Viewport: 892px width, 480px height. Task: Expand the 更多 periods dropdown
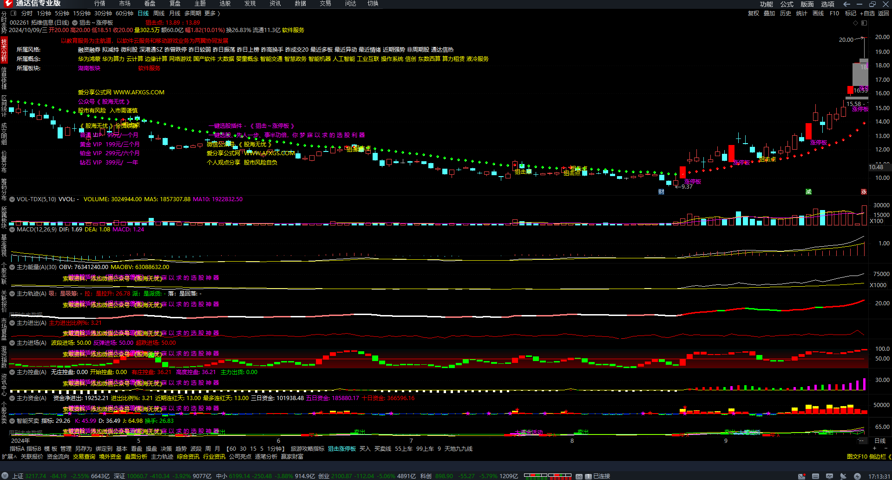point(212,13)
